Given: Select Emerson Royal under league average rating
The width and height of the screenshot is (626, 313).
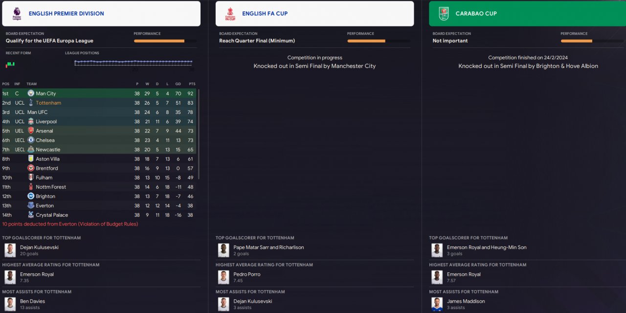Looking at the screenshot, I should pyautogui.click(x=37, y=274).
